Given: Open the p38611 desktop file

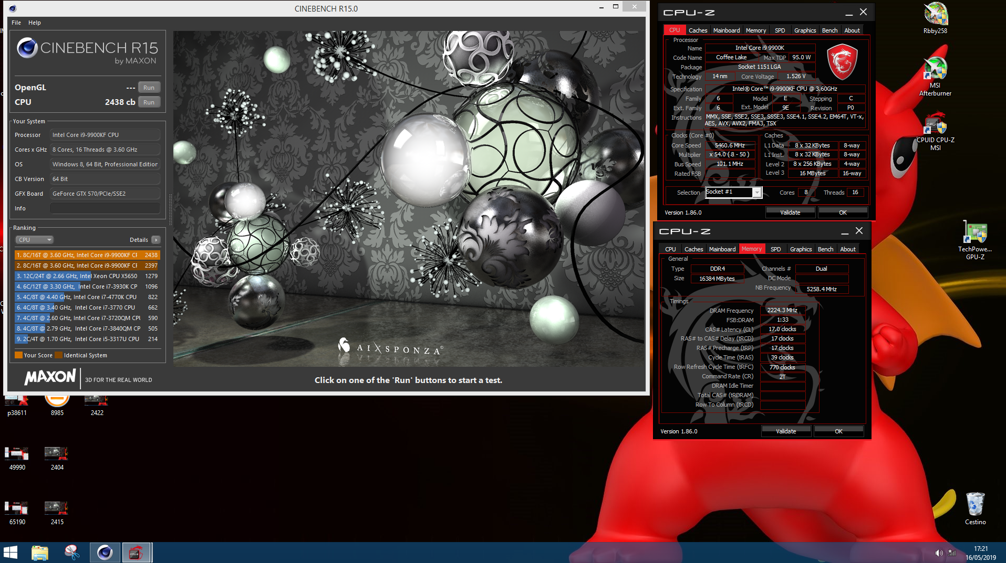Looking at the screenshot, I should coord(17,407).
